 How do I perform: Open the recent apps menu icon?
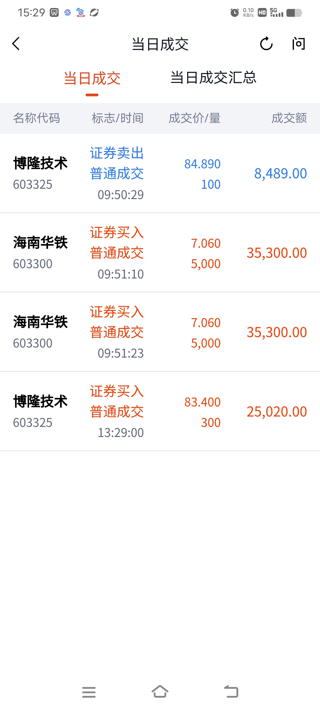89,692
